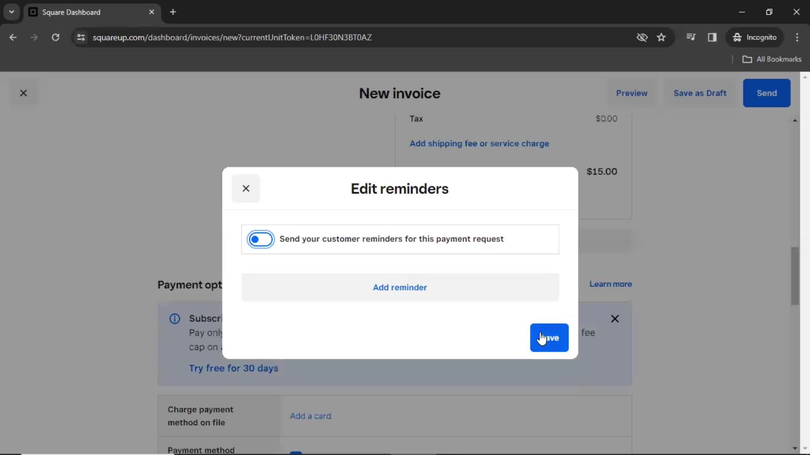Click the invoice page scrollbar thumb
The width and height of the screenshot is (810, 455).
[x=795, y=276]
